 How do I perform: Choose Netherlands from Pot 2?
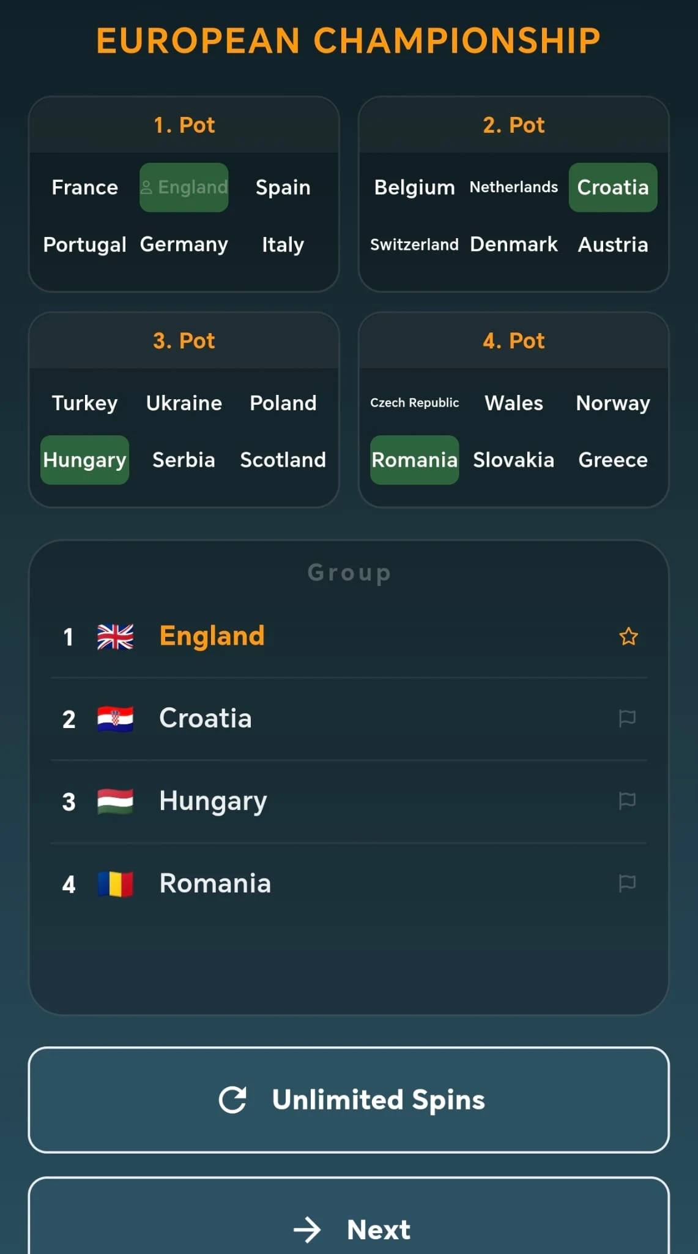[513, 187]
